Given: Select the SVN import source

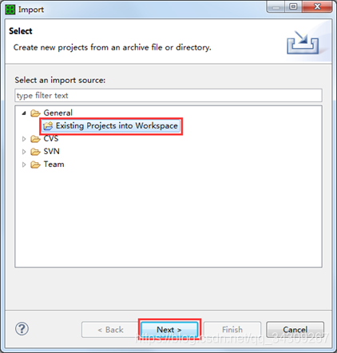Looking at the screenshot, I should [51, 152].
